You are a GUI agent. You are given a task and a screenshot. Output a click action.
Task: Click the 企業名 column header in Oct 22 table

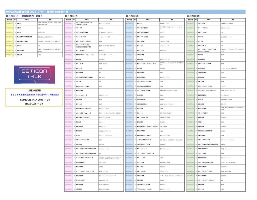(147, 20)
